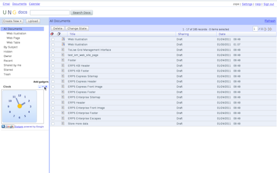Open the Clock gadget menu arrow
The height and width of the screenshot is (173, 277).
pos(43,87)
